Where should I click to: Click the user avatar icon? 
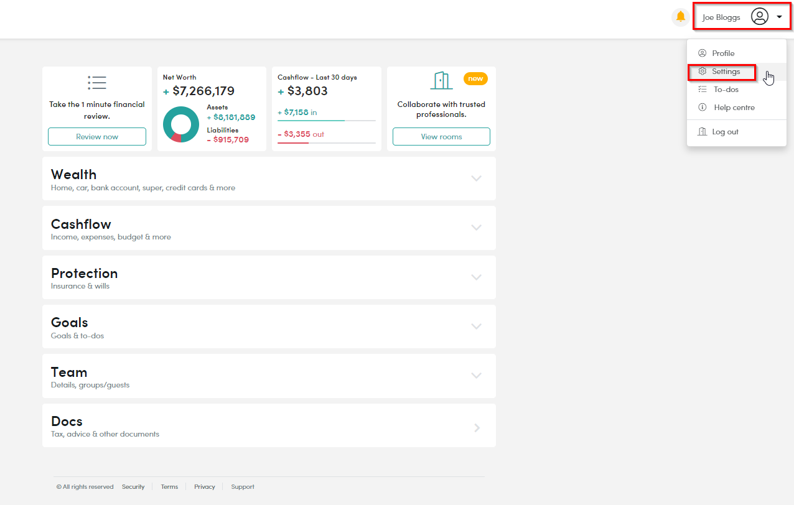[760, 17]
